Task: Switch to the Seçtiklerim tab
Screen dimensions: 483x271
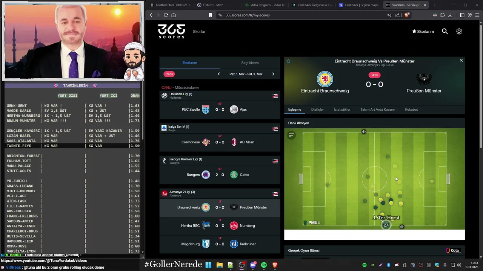Action: [250, 63]
